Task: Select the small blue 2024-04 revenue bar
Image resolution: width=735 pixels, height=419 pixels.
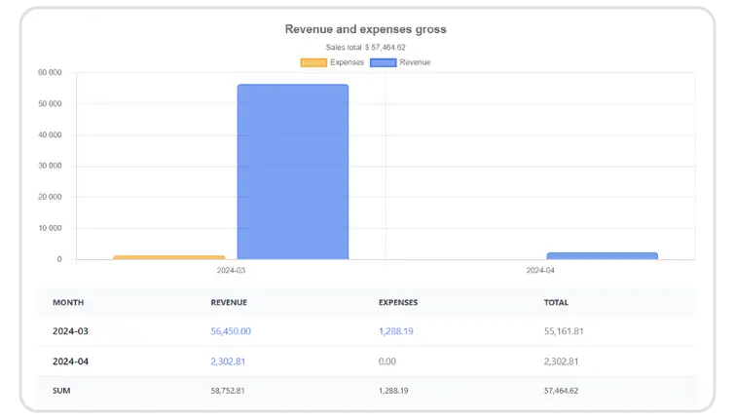Action: (602, 255)
